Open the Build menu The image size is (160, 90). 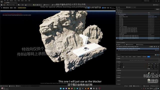coord(19,1)
